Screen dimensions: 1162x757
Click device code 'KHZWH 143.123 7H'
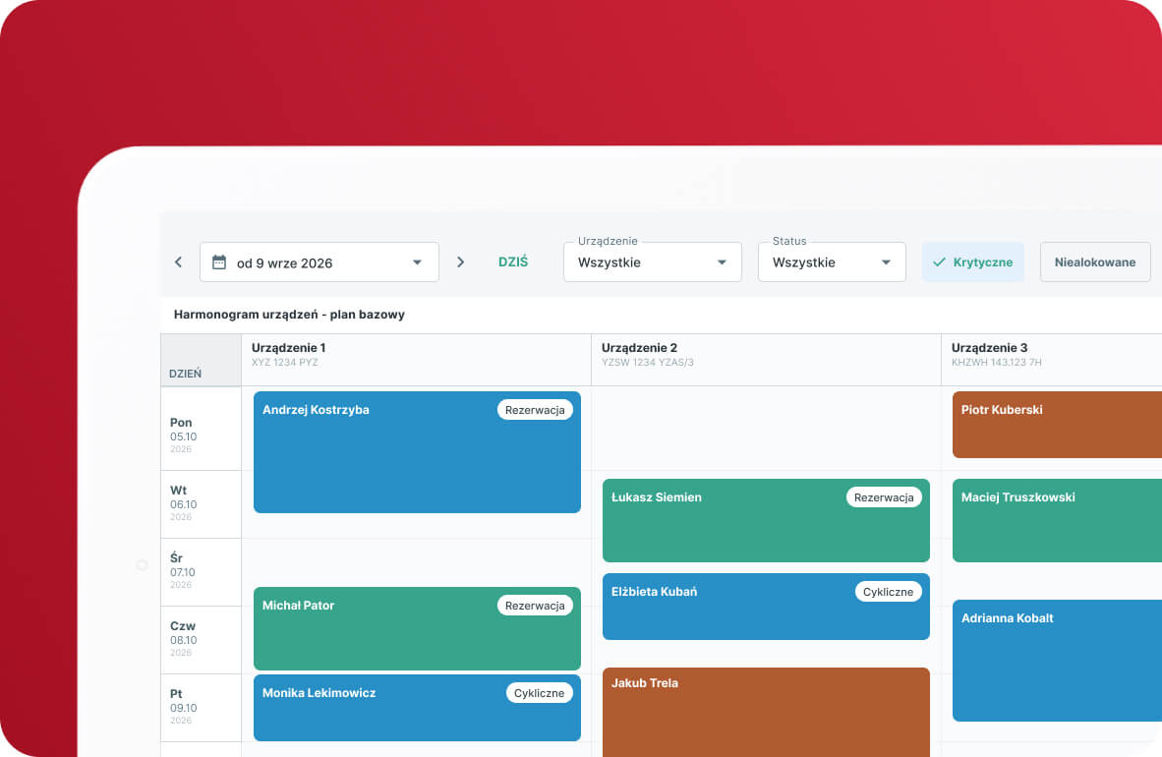coord(997,363)
